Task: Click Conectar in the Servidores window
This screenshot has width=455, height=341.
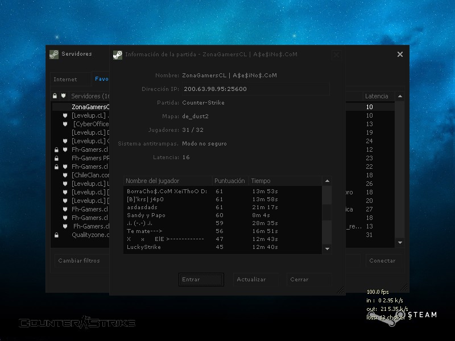Action: point(384,261)
